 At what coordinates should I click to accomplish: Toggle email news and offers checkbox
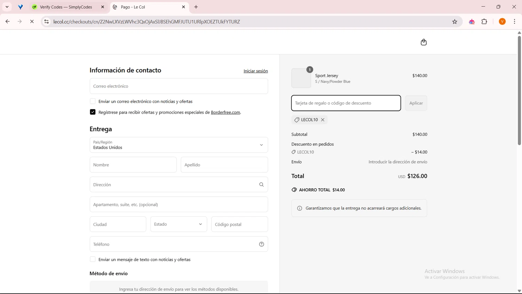[93, 101]
